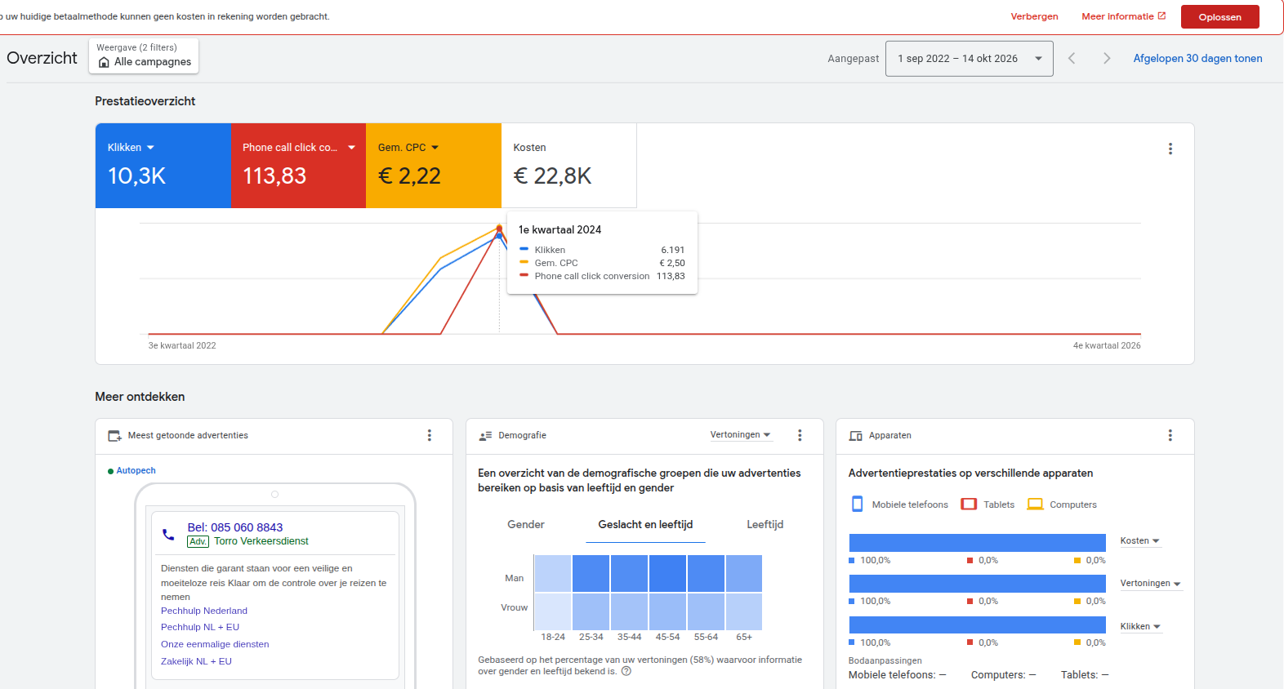Screen dimensions: 1284x689
Task: Open three-dot menu of Prestatieoverzicht chart
Action: tap(1170, 149)
